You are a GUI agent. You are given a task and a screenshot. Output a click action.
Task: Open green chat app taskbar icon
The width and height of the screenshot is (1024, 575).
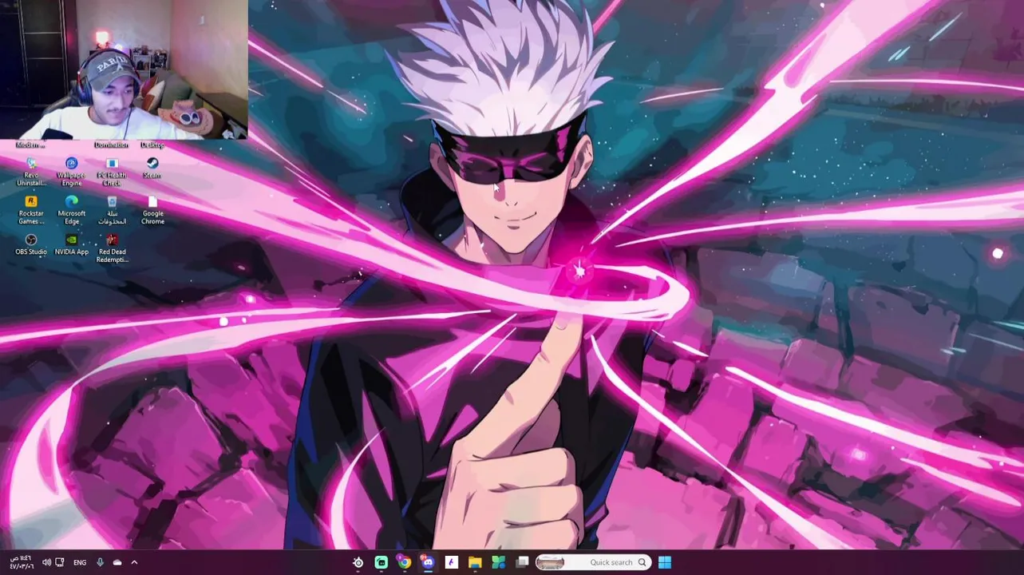coord(382,562)
